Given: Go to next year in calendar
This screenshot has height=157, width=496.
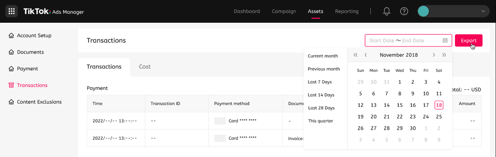Looking at the screenshot, I should pyautogui.click(x=444, y=55).
